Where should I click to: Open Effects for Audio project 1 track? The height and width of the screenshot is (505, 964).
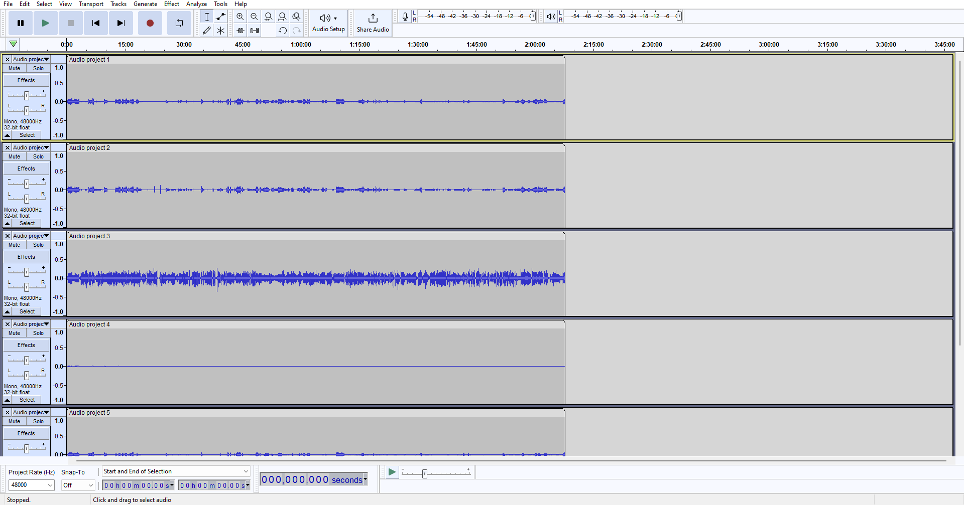click(x=27, y=80)
